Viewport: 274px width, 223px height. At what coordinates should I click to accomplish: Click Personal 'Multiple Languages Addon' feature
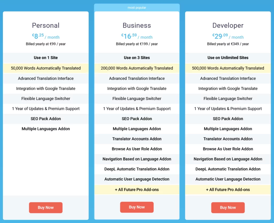(x=46, y=129)
